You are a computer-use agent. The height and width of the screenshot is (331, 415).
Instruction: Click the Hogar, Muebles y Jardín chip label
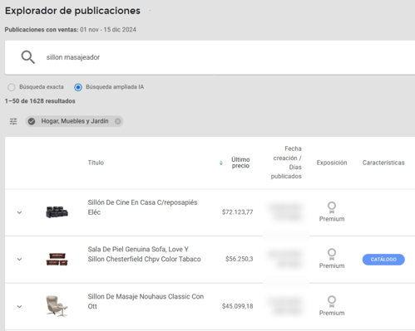point(75,121)
